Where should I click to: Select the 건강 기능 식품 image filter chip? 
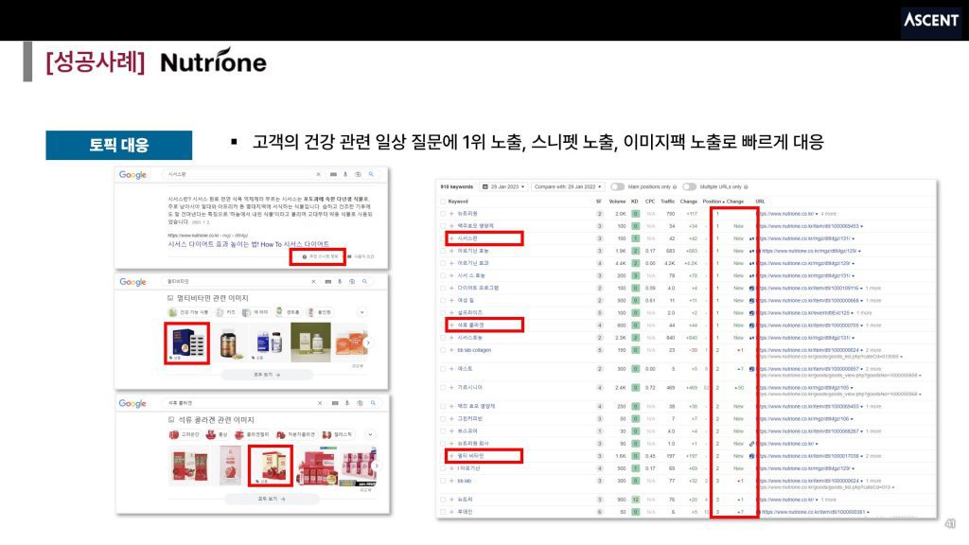click(x=188, y=312)
